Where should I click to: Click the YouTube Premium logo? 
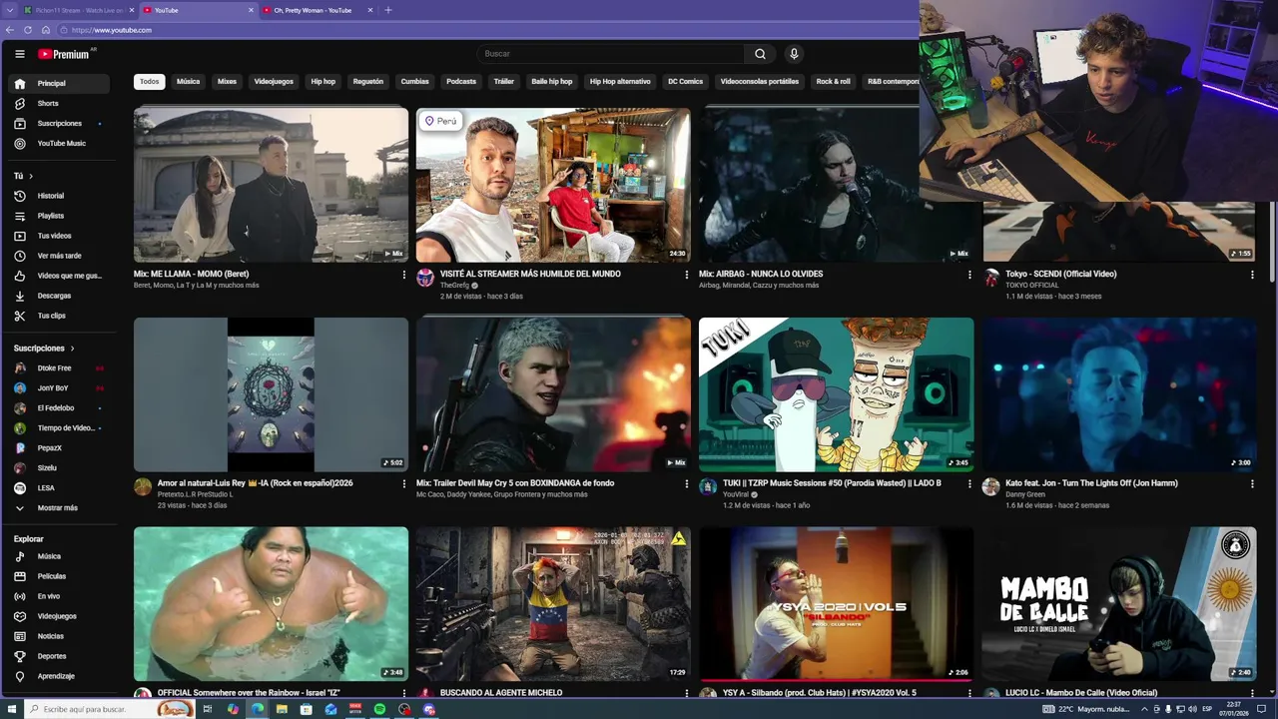[65, 54]
